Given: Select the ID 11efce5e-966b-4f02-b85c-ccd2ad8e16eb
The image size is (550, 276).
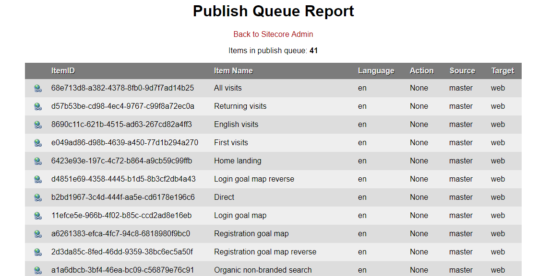Looking at the screenshot, I should click(121, 216).
